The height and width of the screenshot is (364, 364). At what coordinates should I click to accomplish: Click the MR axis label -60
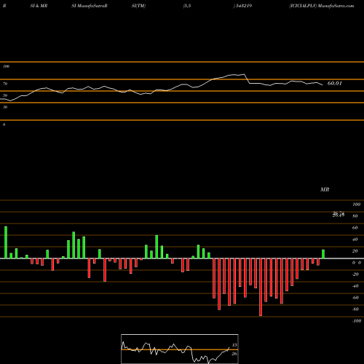click(x=355, y=298)
